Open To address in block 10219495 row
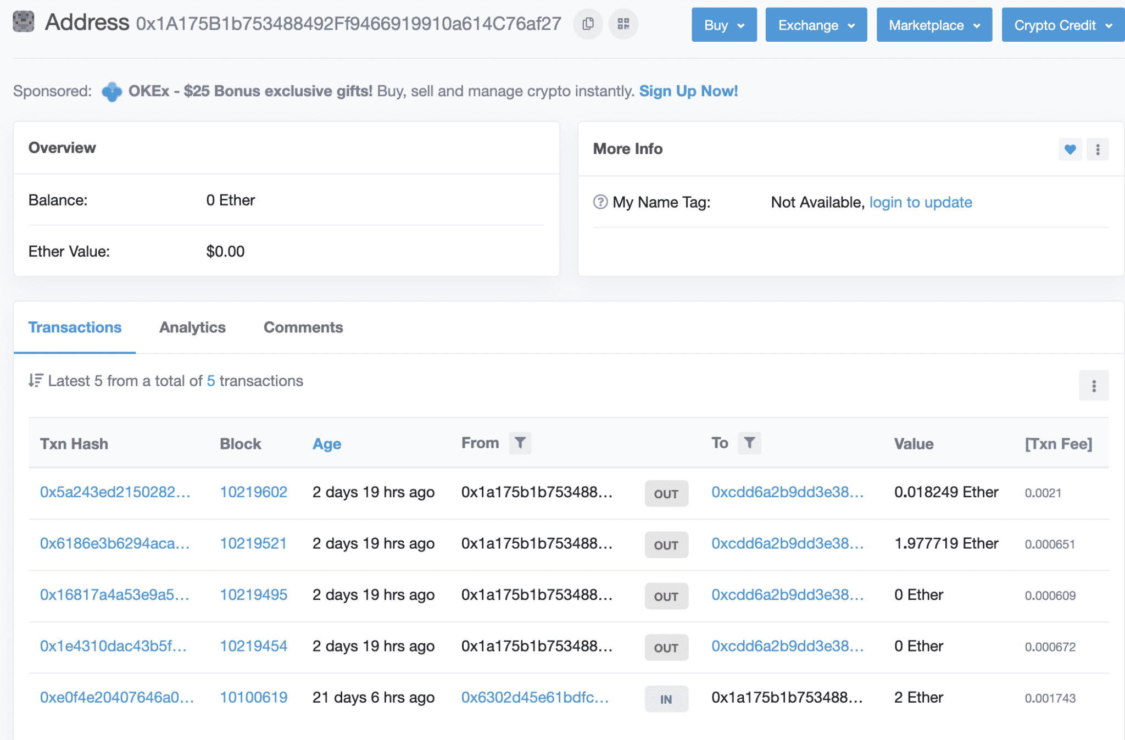This screenshot has height=740, width=1125. coord(788,594)
